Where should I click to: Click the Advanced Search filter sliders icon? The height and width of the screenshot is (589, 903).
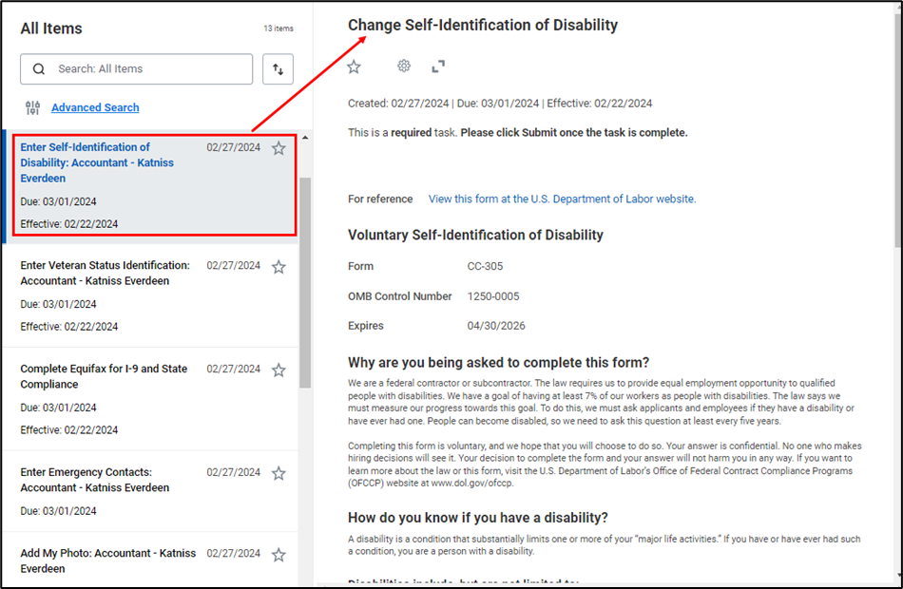click(33, 107)
